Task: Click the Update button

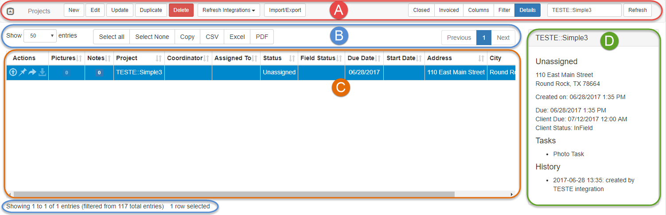Action: point(120,10)
